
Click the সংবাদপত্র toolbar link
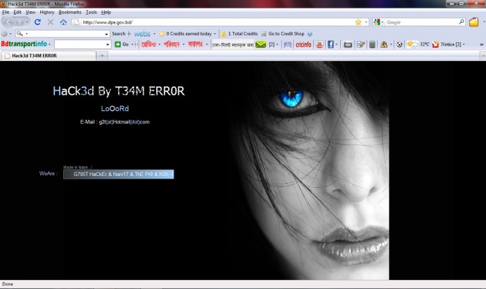coord(196,44)
